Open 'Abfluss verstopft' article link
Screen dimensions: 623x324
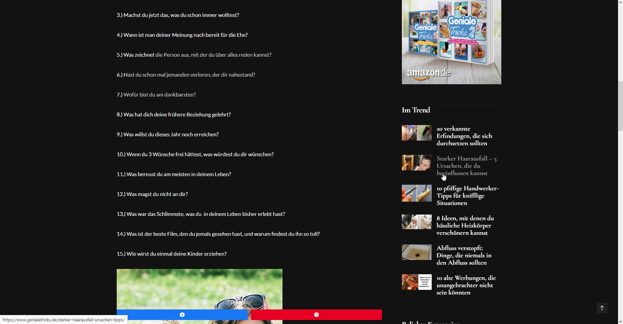(464, 255)
